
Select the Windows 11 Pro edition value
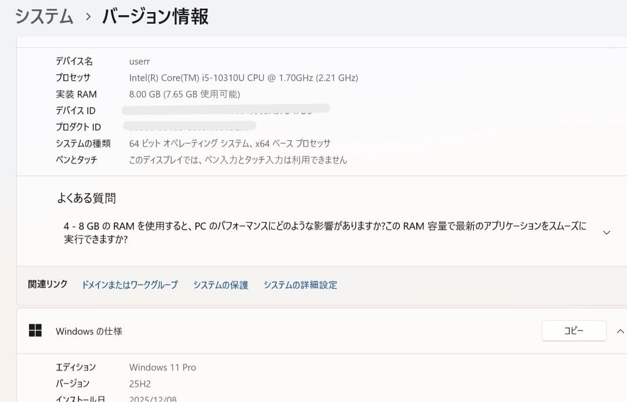point(163,368)
